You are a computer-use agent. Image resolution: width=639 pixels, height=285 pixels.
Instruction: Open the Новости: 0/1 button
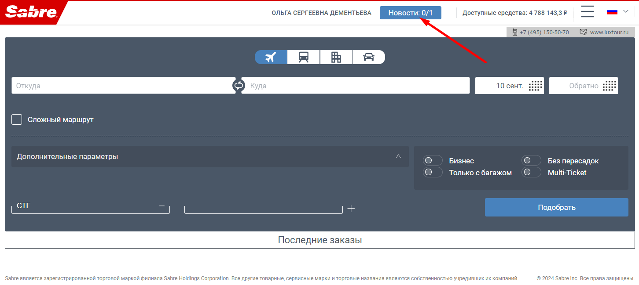(x=410, y=13)
